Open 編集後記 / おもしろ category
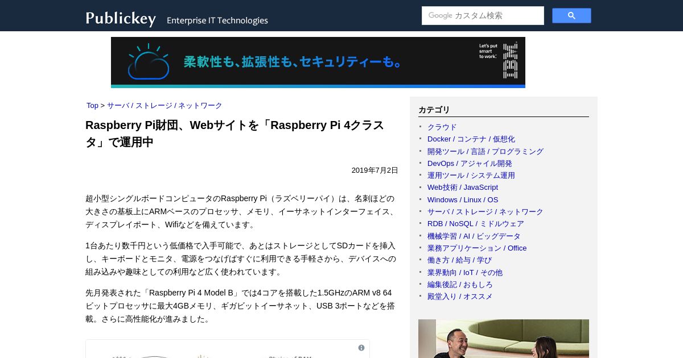 [460, 285]
